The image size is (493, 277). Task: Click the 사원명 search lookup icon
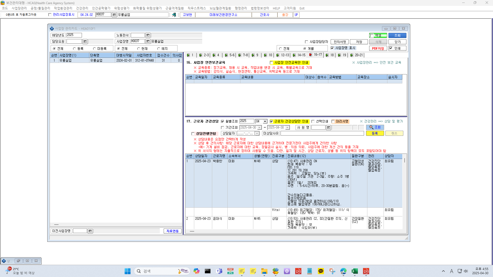(x=329, y=128)
